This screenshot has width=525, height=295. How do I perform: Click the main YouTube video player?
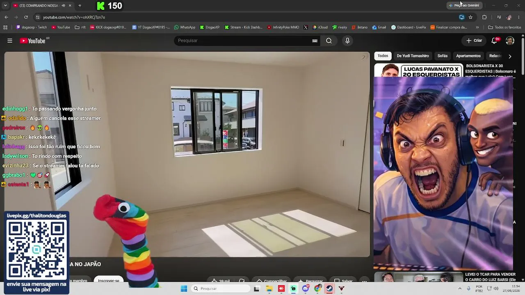[x=187, y=154]
